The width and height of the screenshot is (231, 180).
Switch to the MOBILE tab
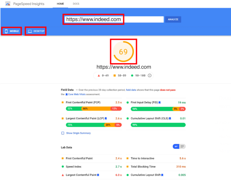pos(12,31)
